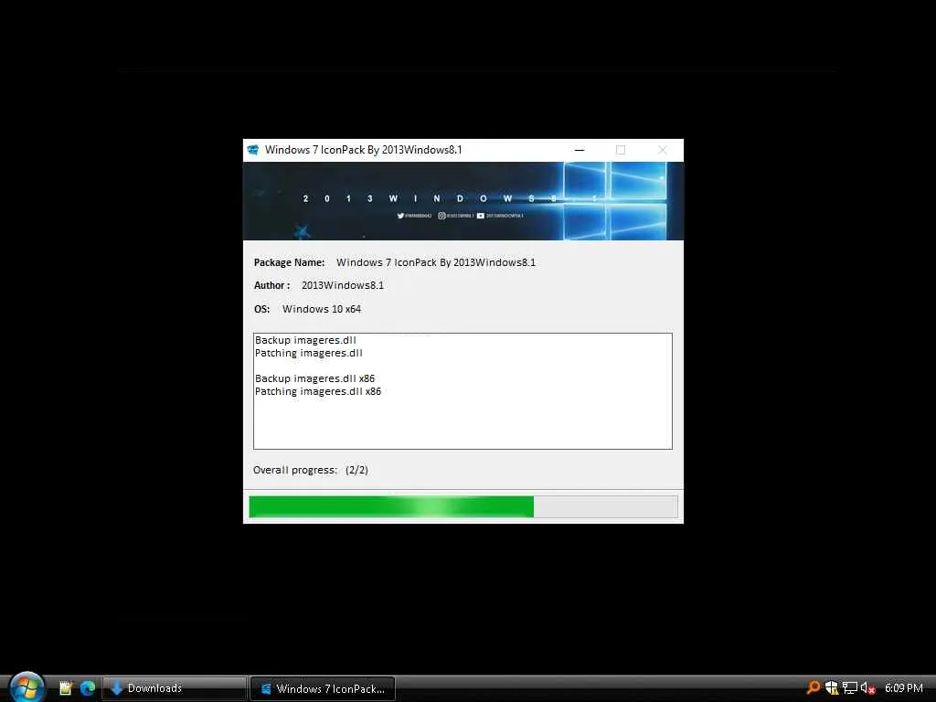936x702 pixels.
Task: Click the YouTube icon in the banner
Action: [481, 216]
